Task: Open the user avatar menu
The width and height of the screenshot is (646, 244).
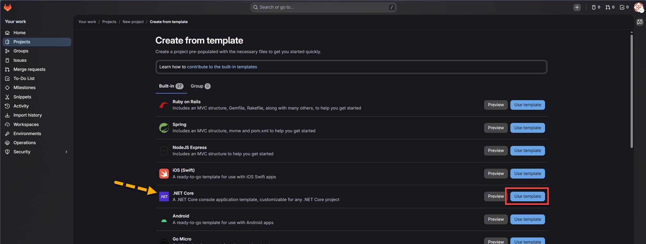Action: pyautogui.click(x=638, y=7)
